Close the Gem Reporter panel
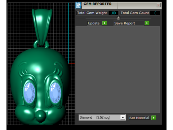The width and height of the screenshot is (173, 130). (x=159, y=5)
